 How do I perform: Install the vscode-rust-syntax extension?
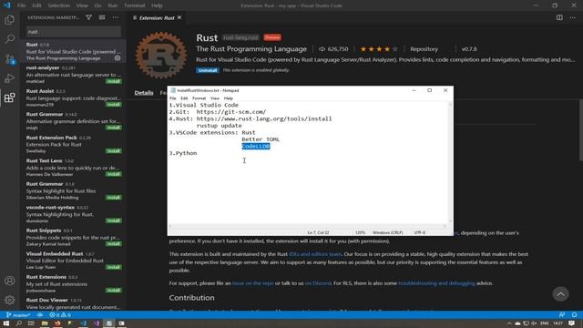coord(113,220)
